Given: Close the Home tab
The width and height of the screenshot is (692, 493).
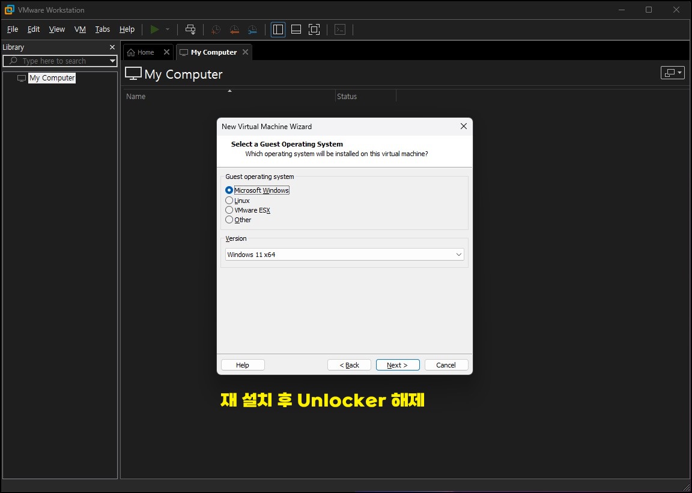Looking at the screenshot, I should tap(166, 52).
